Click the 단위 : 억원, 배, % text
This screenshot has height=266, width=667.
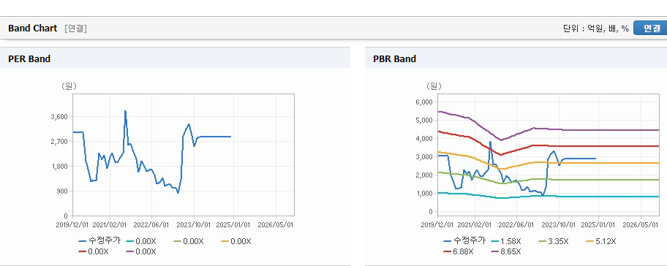596,28
